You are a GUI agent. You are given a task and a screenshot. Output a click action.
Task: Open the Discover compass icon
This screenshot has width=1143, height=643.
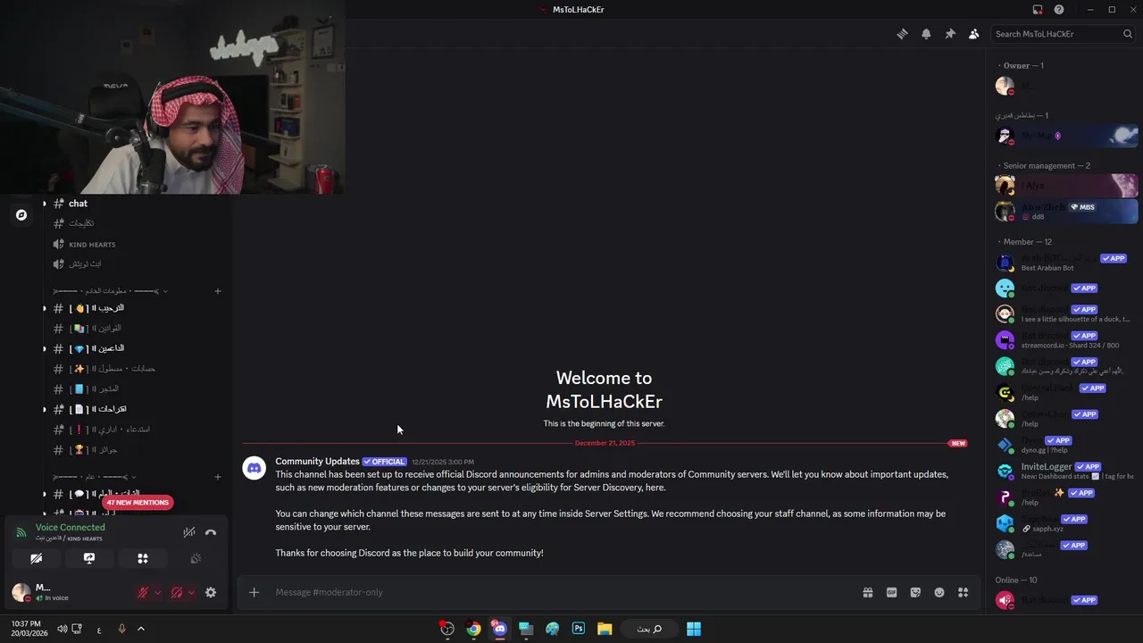click(x=21, y=215)
